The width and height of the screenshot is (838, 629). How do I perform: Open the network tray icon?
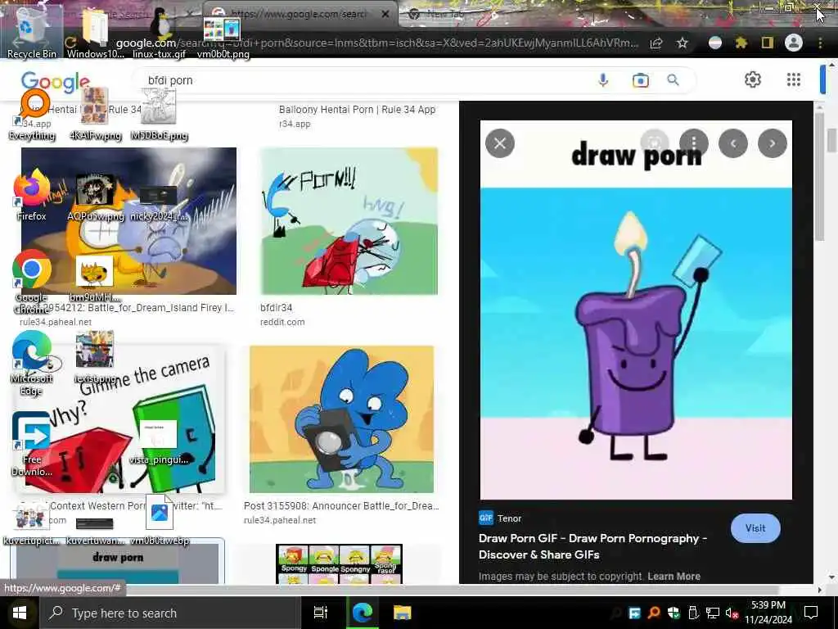point(713,613)
